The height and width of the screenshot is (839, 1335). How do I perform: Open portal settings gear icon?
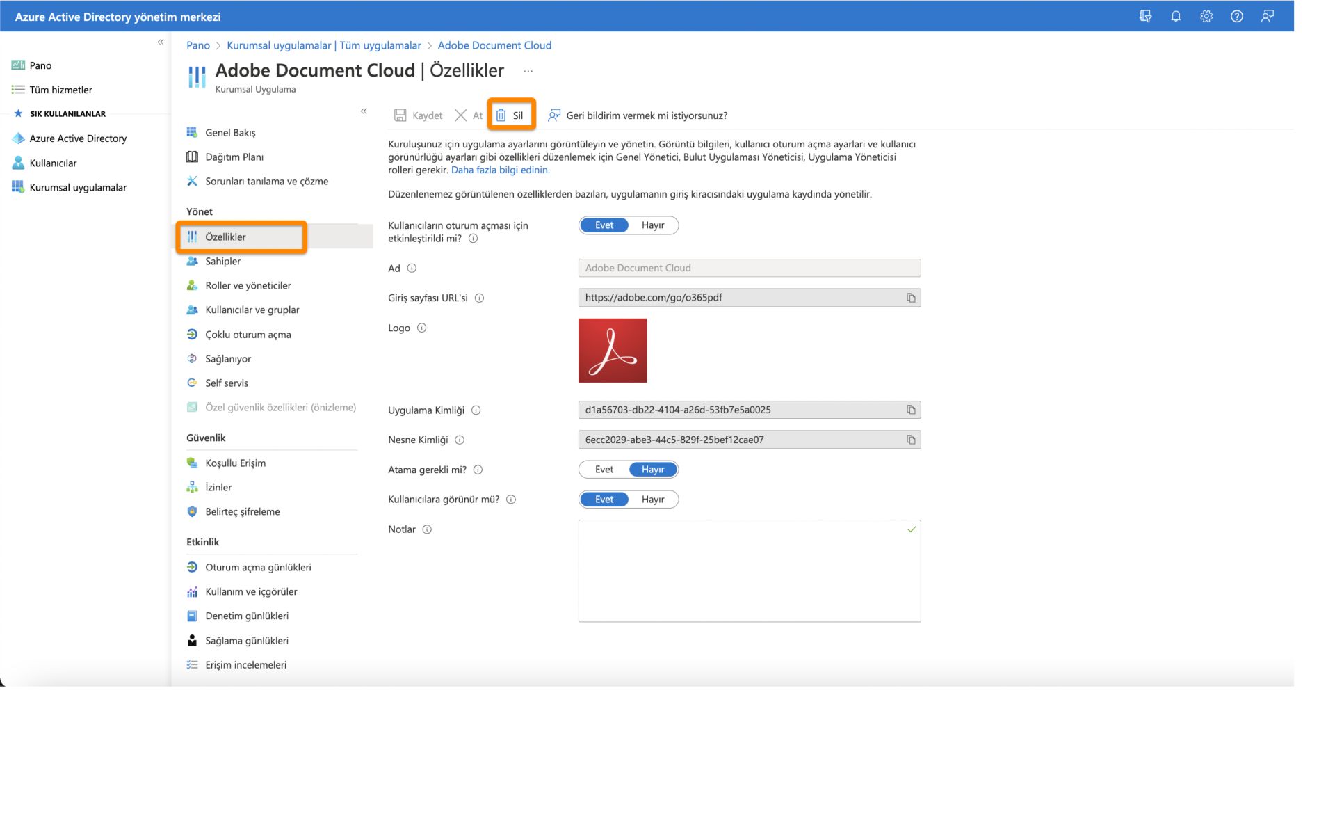coord(1206,16)
